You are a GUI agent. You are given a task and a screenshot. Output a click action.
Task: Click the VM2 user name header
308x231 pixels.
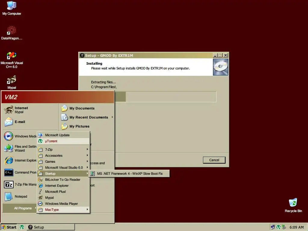pyautogui.click(x=11, y=97)
